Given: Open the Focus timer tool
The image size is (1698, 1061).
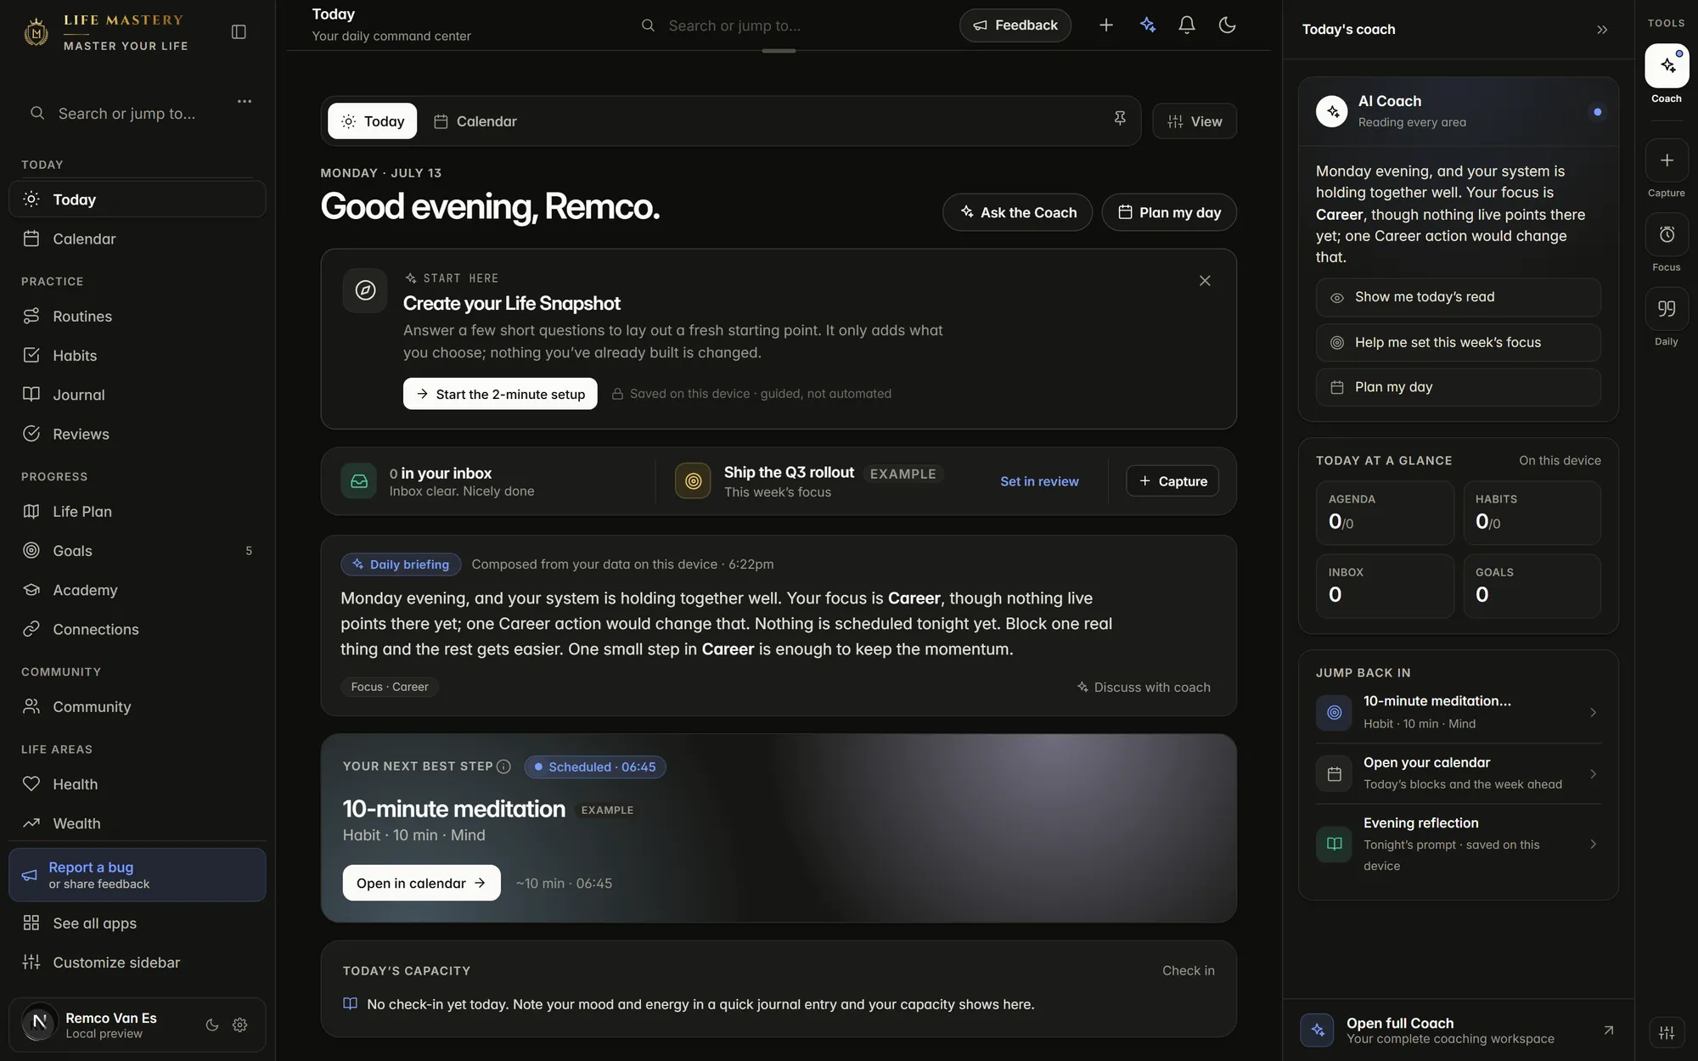Looking at the screenshot, I should pyautogui.click(x=1666, y=235).
